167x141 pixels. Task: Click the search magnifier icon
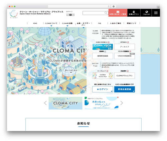[106, 13]
